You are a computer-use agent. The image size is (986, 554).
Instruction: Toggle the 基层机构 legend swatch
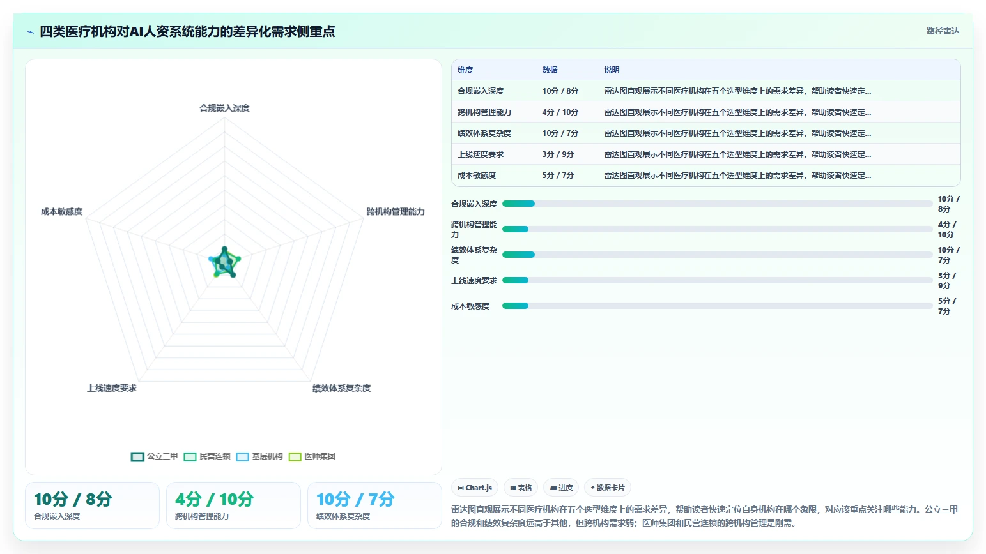pos(242,456)
